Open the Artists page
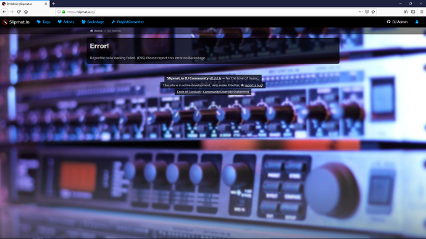 66,22
